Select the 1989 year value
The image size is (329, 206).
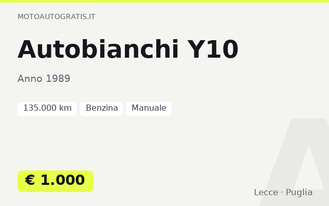click(x=58, y=79)
